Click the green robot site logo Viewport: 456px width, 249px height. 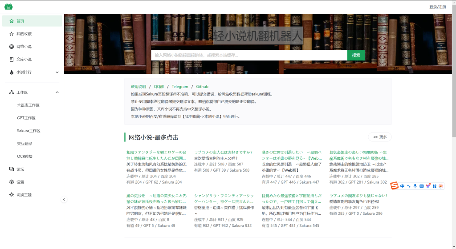pyautogui.click(x=8, y=6)
